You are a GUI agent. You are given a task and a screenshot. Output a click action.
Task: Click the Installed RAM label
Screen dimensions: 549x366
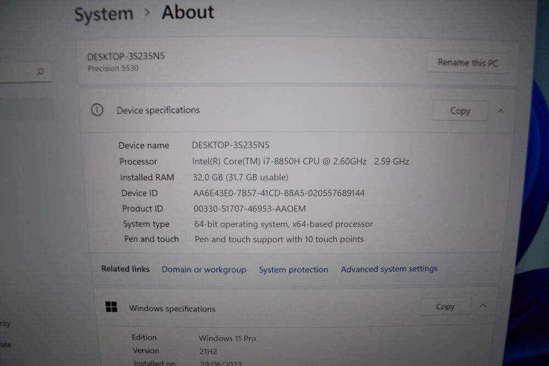click(x=147, y=177)
